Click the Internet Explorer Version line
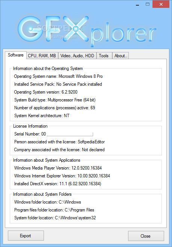The image size is (172, 247). tap(62, 176)
